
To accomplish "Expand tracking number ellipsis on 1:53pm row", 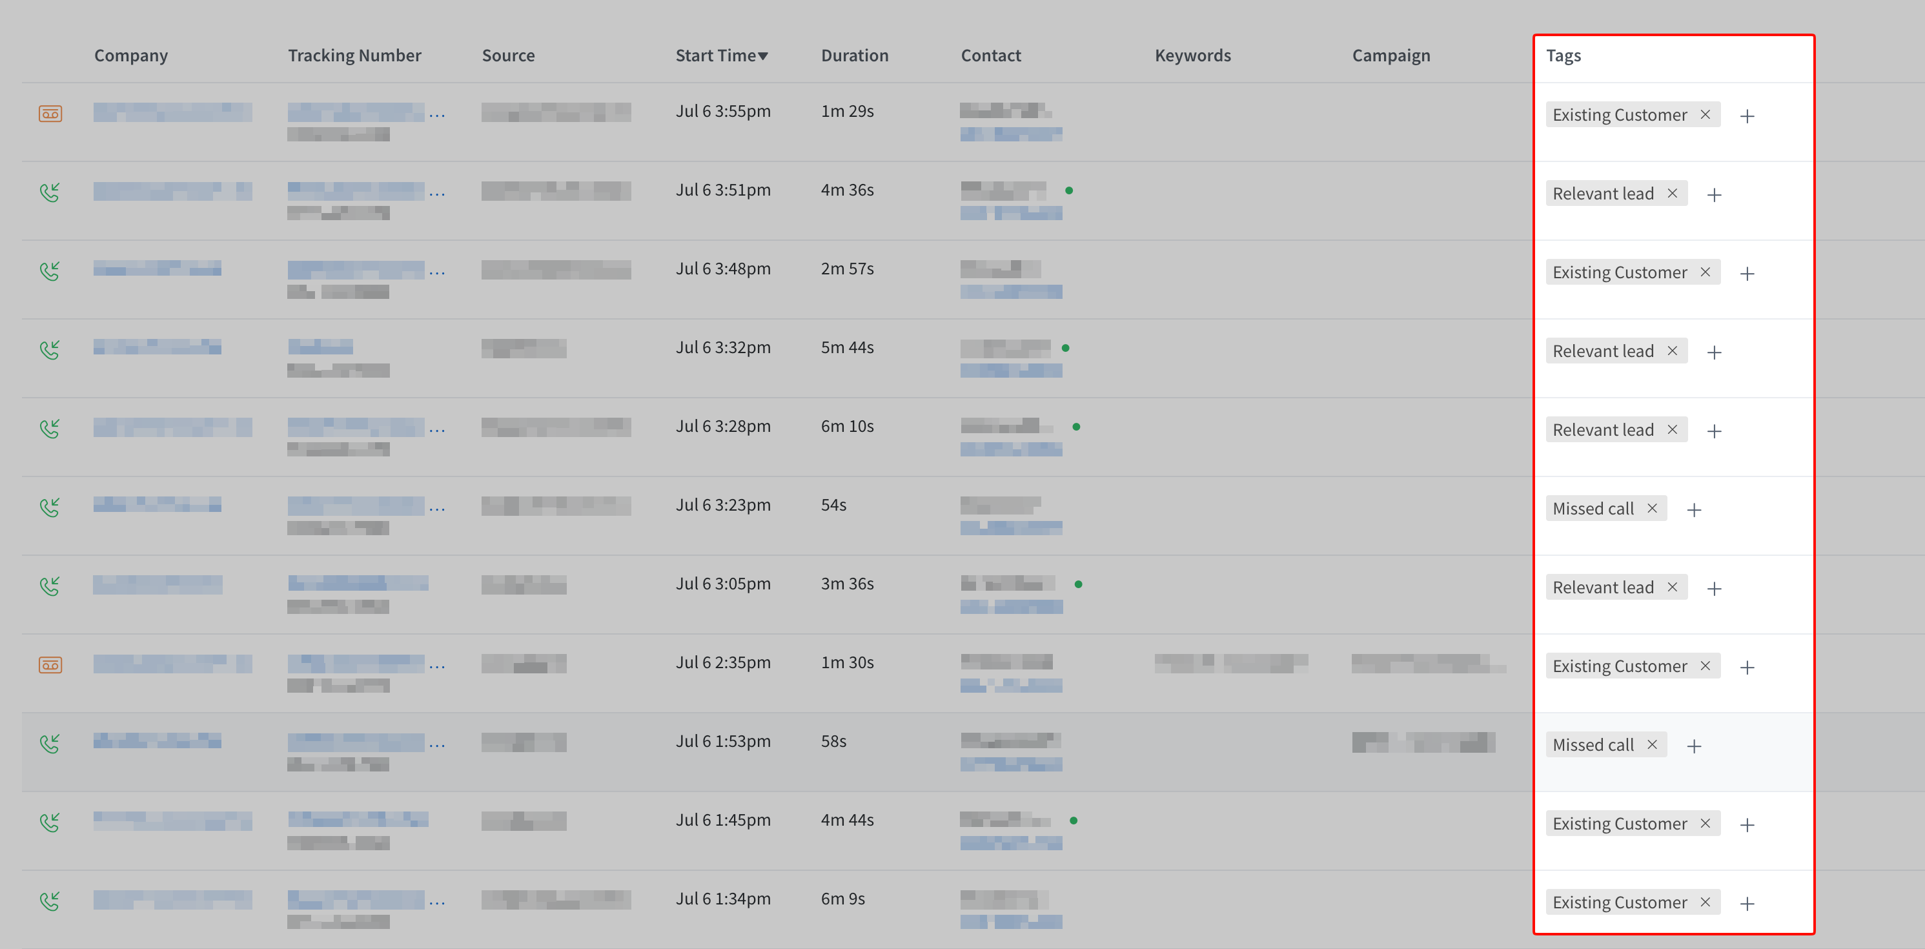I will (437, 746).
